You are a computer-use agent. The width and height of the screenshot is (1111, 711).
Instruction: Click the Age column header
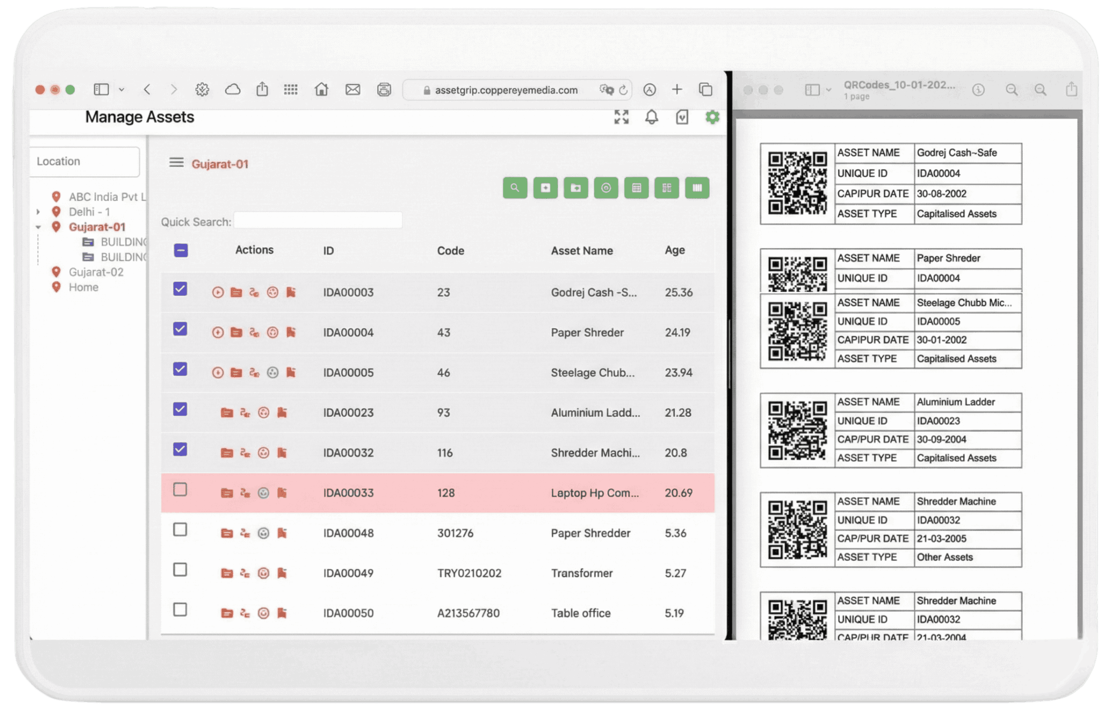coord(674,250)
